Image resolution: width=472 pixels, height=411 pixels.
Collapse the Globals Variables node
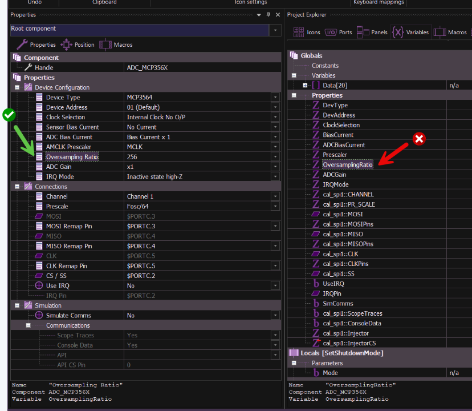pyautogui.click(x=294, y=75)
